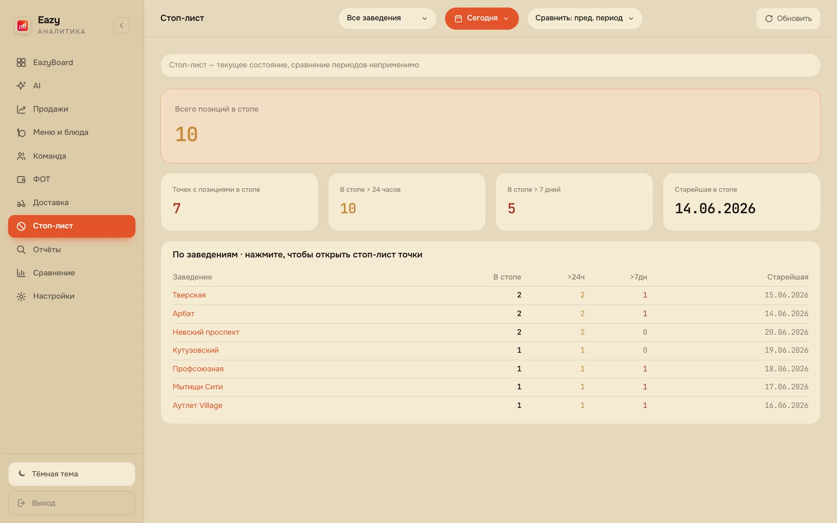Open Кутузовский stop-list

pyautogui.click(x=195, y=350)
